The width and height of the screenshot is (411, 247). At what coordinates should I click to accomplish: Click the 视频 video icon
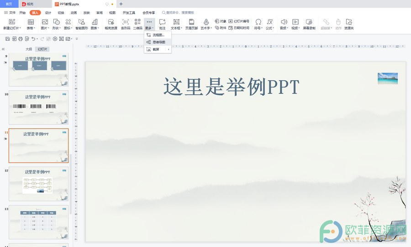[295, 22]
